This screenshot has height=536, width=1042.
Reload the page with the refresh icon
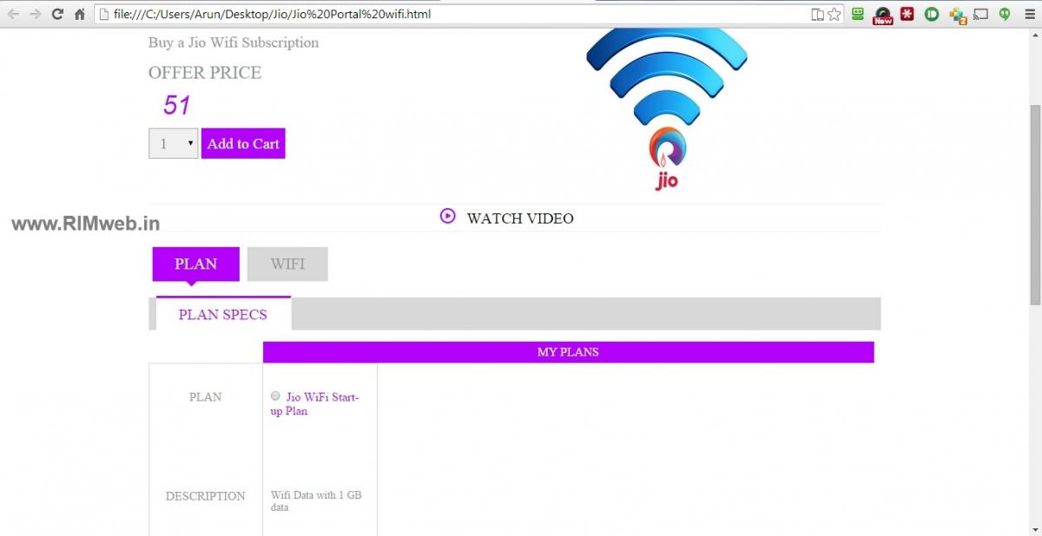57,14
